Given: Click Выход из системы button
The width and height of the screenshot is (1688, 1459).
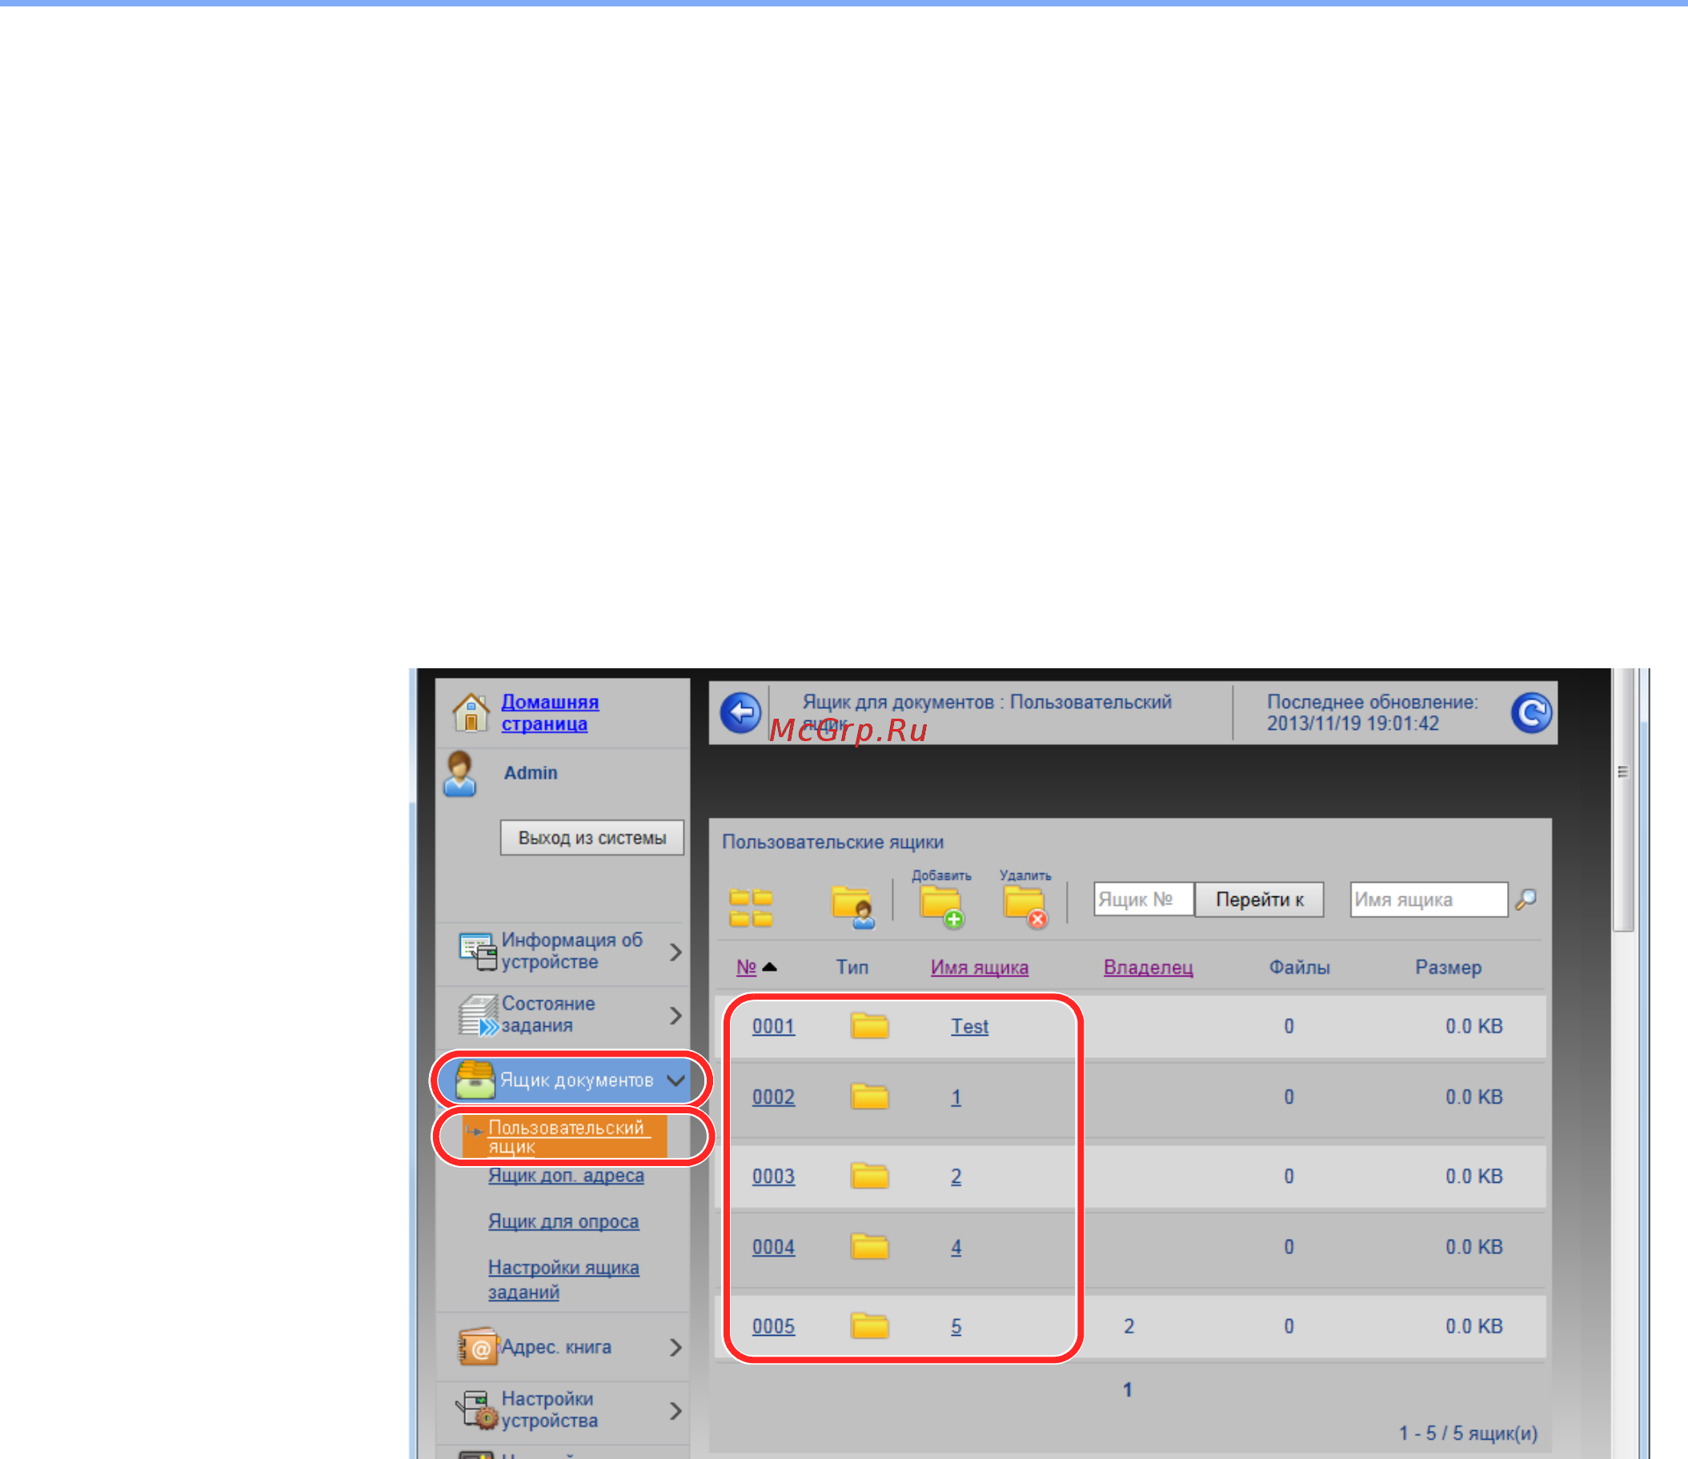Looking at the screenshot, I should (592, 837).
